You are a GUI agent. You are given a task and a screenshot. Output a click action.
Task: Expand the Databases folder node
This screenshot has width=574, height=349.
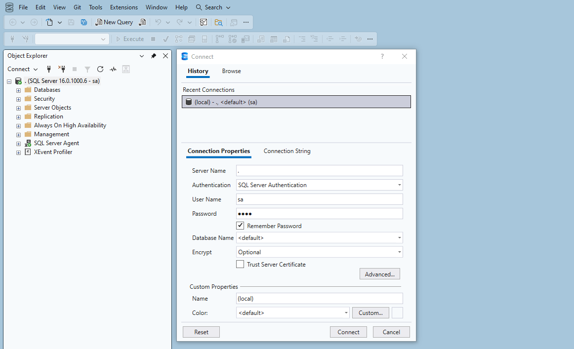click(18, 90)
